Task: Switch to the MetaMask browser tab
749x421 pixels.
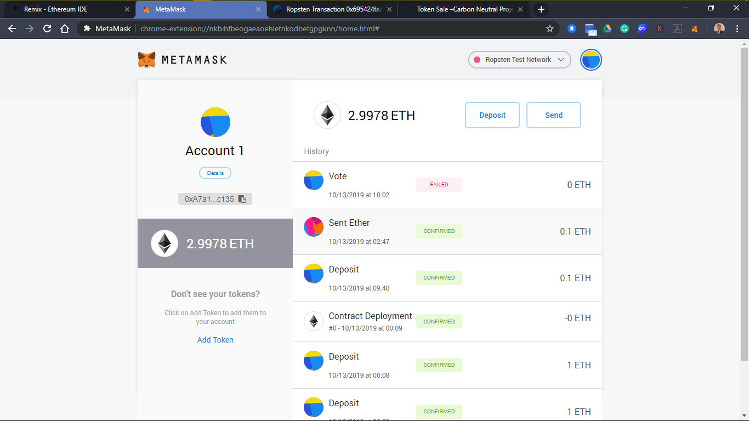Action: (x=201, y=9)
